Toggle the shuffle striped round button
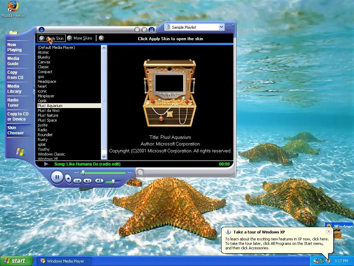Image resolution: width=354 pixels, height=266 pixels. click(137, 30)
